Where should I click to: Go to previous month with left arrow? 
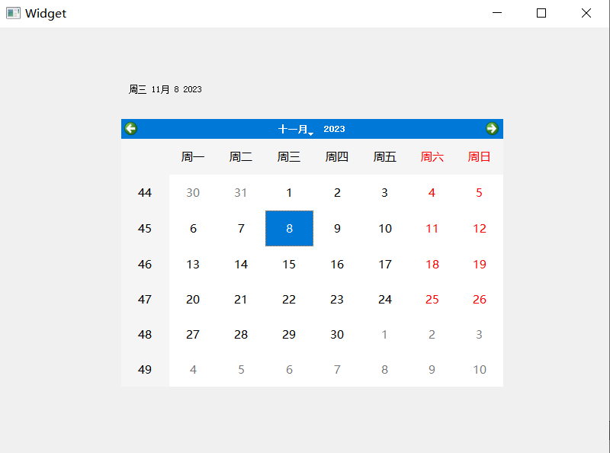pos(130,129)
